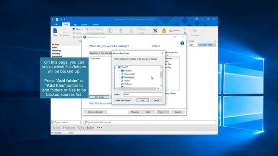Expand the Pictures folder node
Image resolution: width=278 pixels, height=156 pixels.
[119, 84]
